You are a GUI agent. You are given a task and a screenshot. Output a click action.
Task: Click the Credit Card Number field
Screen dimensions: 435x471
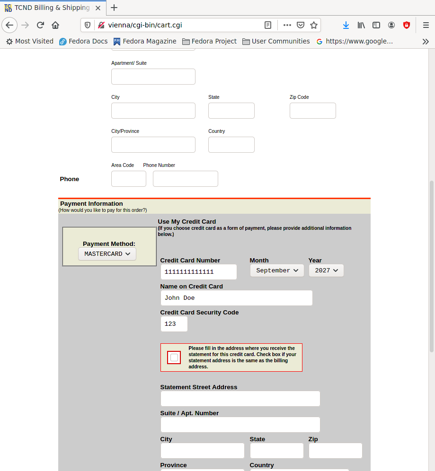click(198, 272)
